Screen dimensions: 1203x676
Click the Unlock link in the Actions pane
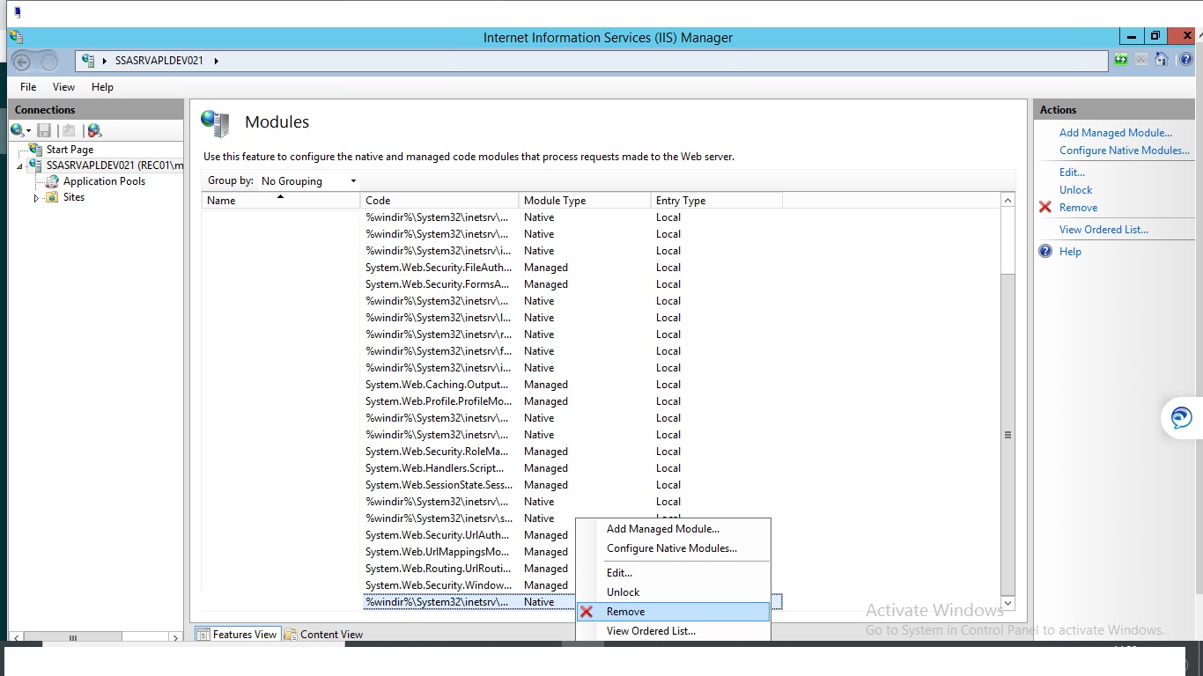pos(1075,190)
